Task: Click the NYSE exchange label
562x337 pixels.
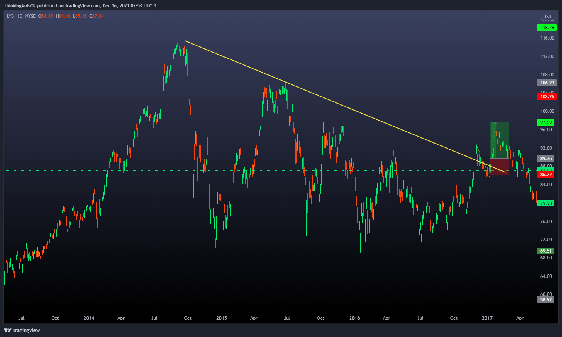Action: (x=30, y=16)
